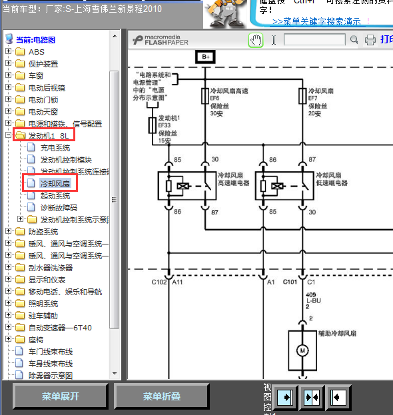393x415 pixels.
Task: Click the document icon of 车身线束布线
Action: [19, 363]
